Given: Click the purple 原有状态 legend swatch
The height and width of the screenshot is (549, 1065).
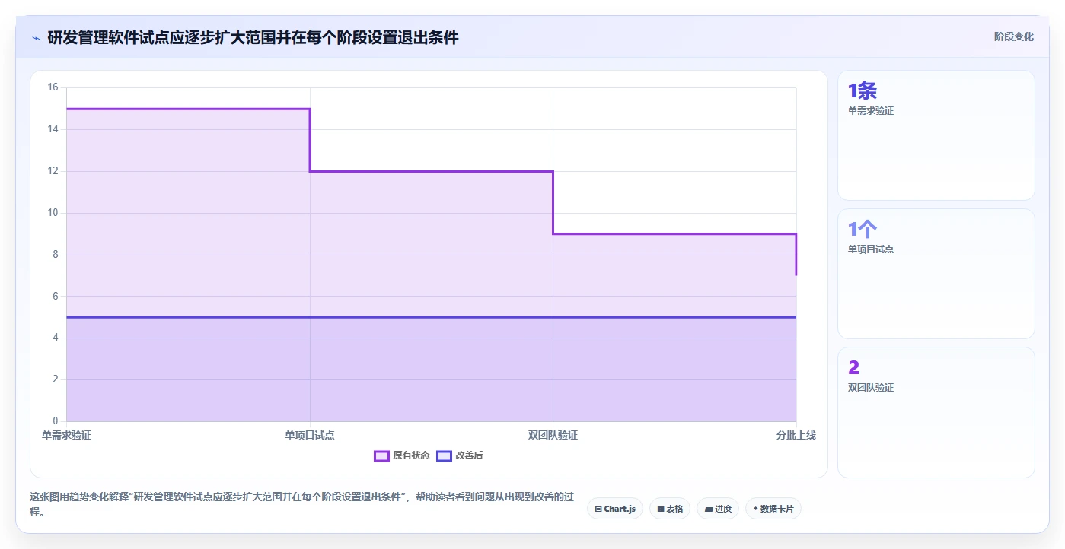Looking at the screenshot, I should point(381,455).
